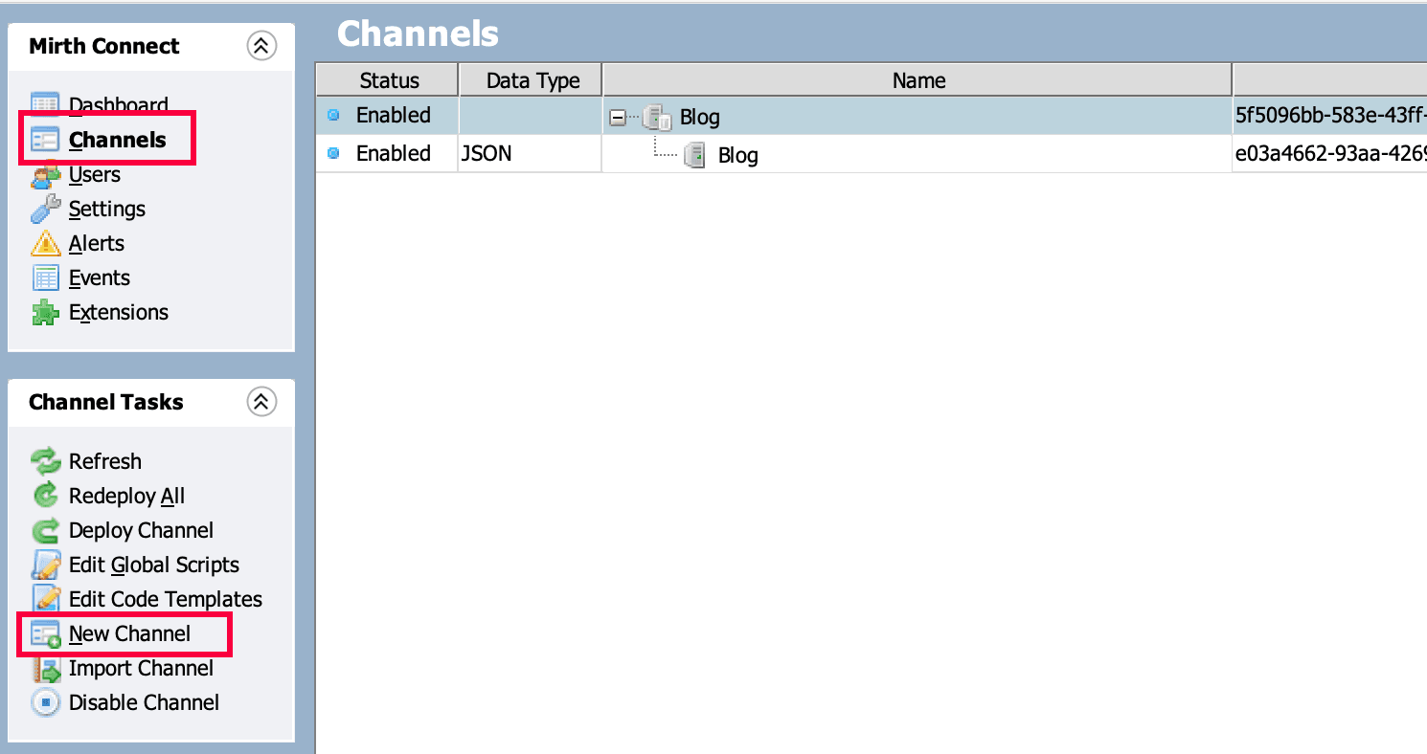The width and height of the screenshot is (1427, 754).
Task: Click the Channel Tasks panel title
Action: [106, 402]
